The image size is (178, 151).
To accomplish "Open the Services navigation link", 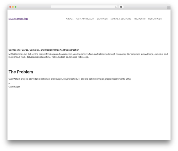I will pos(102,19).
